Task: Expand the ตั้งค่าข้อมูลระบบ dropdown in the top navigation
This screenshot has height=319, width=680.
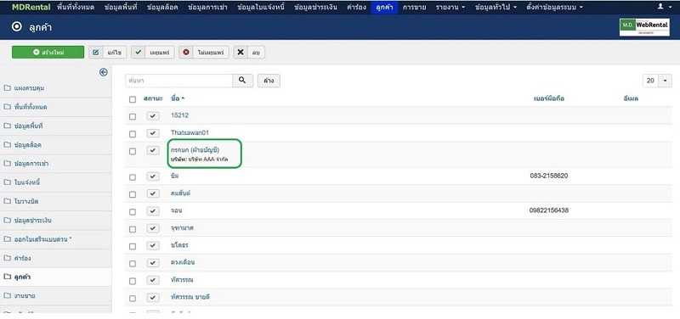Action: (x=554, y=7)
